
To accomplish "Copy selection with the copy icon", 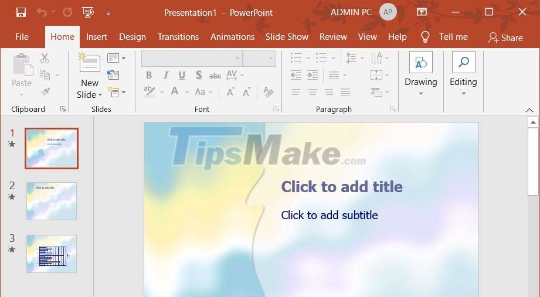I will pos(45,74).
